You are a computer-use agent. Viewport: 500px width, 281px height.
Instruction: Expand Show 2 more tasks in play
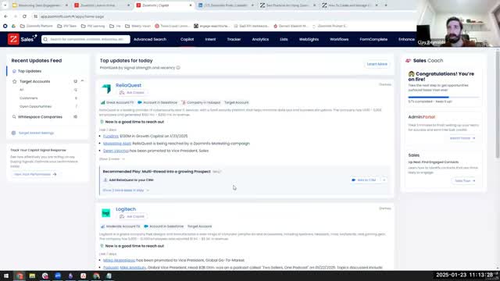point(126,190)
